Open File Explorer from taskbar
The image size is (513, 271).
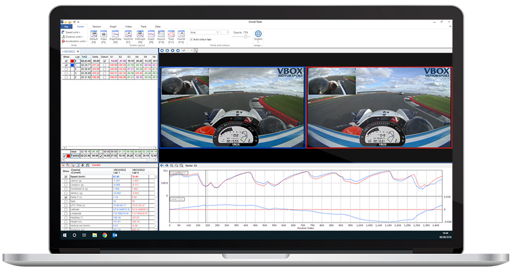(95, 235)
